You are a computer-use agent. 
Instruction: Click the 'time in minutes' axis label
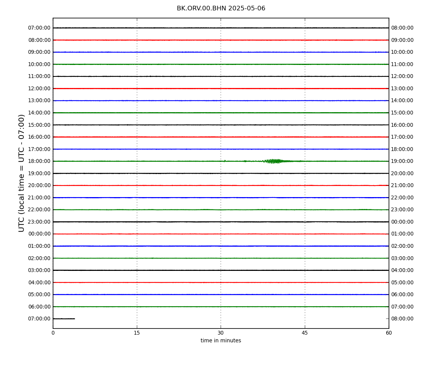tap(221, 340)
